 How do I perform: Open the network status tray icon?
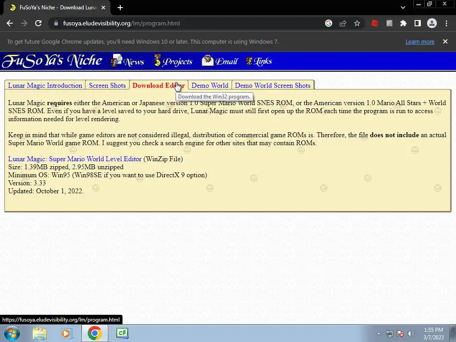pyautogui.click(x=389, y=334)
